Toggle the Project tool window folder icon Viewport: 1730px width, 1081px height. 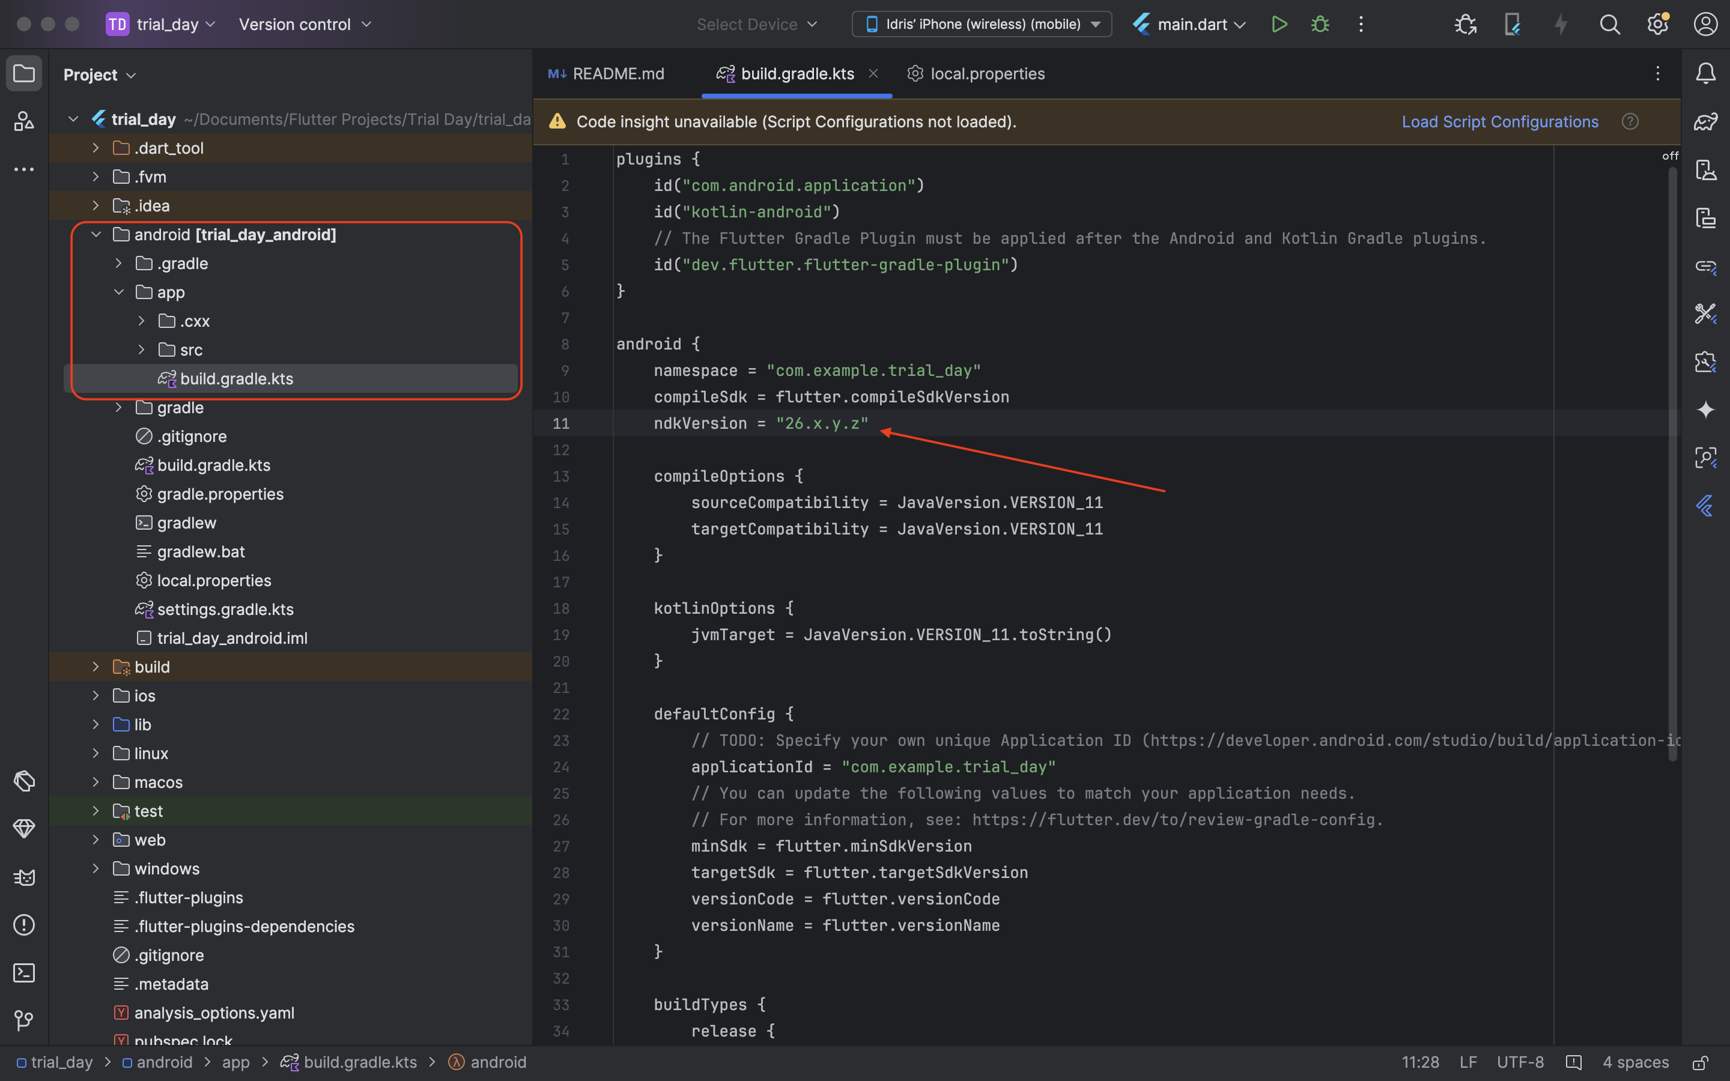pyautogui.click(x=24, y=73)
